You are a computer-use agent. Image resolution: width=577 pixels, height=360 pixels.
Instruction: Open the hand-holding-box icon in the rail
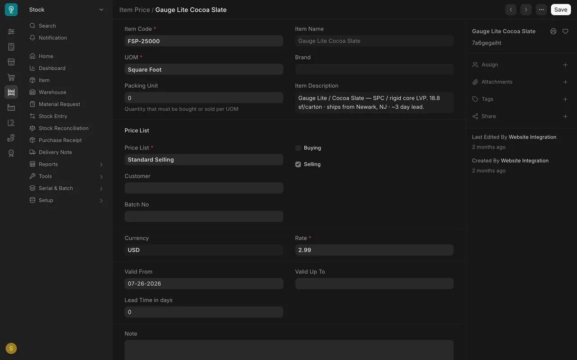11,138
